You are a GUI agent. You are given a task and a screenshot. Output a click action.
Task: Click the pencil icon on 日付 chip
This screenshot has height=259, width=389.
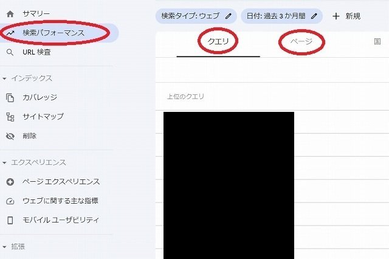click(314, 16)
